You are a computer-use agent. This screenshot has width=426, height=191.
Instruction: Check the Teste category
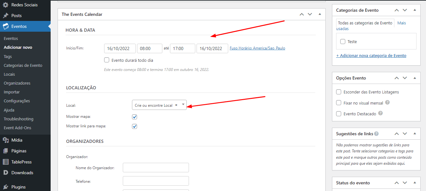click(343, 41)
